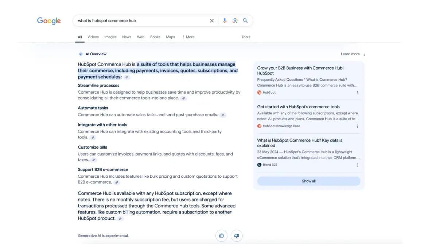Select the News tab
Image resolution: width=424 pixels, height=244 pixels.
[x=127, y=37]
